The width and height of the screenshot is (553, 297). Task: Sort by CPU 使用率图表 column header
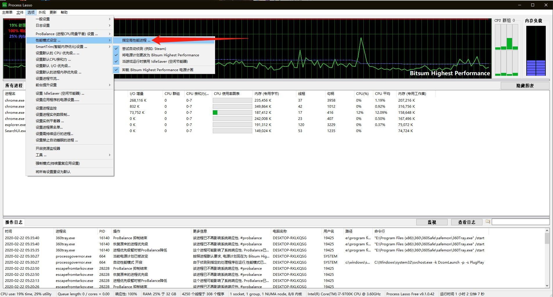pos(232,94)
